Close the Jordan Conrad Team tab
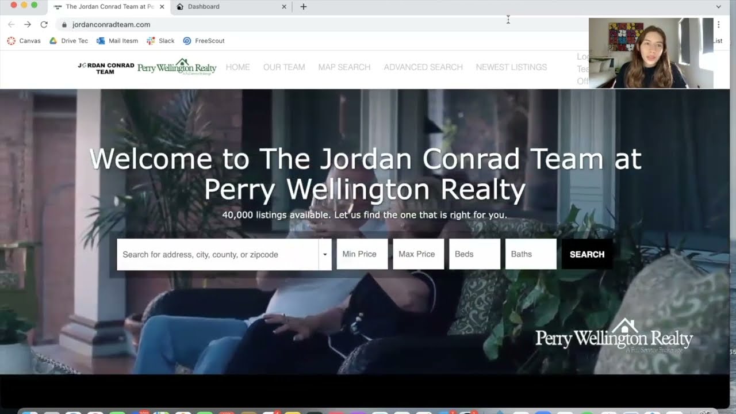 pyautogui.click(x=162, y=7)
